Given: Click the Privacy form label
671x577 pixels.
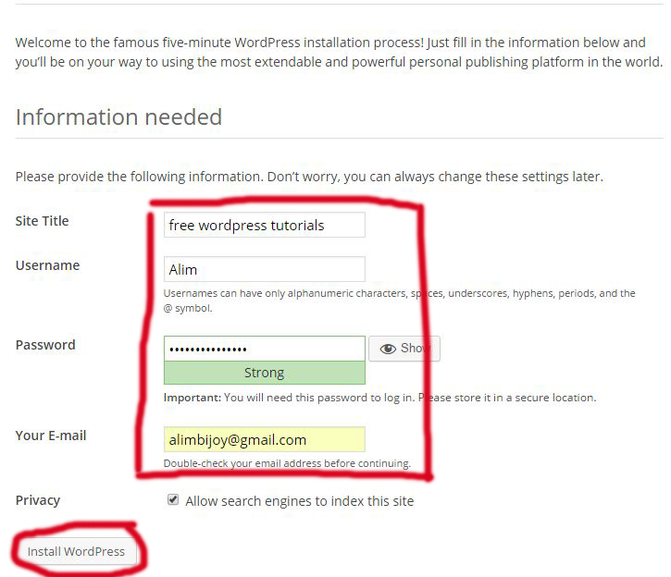Looking at the screenshot, I should point(38,500).
